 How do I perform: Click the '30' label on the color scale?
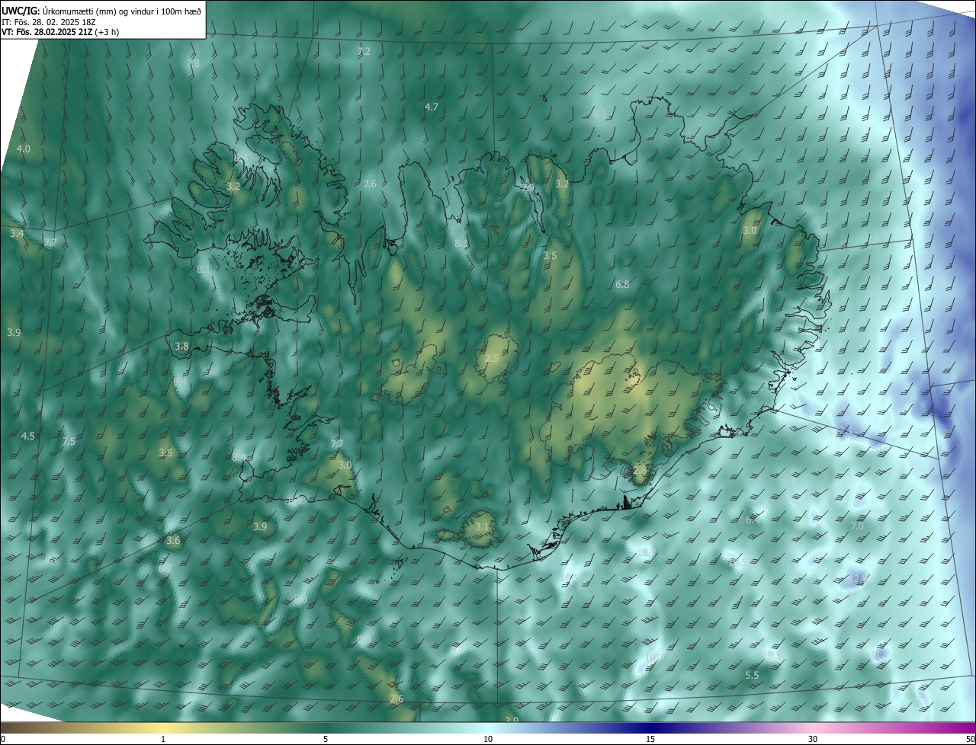tap(813, 739)
